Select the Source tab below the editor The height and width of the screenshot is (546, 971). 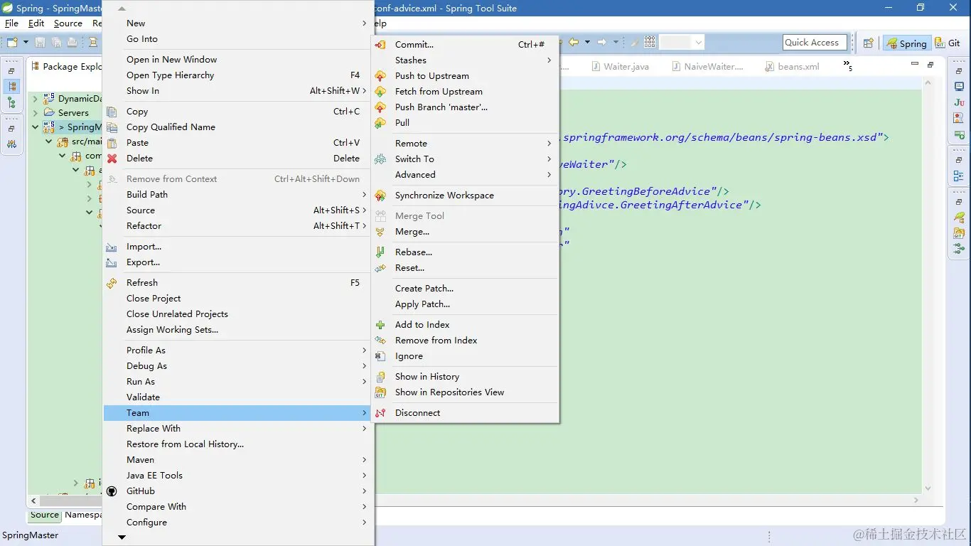point(45,515)
